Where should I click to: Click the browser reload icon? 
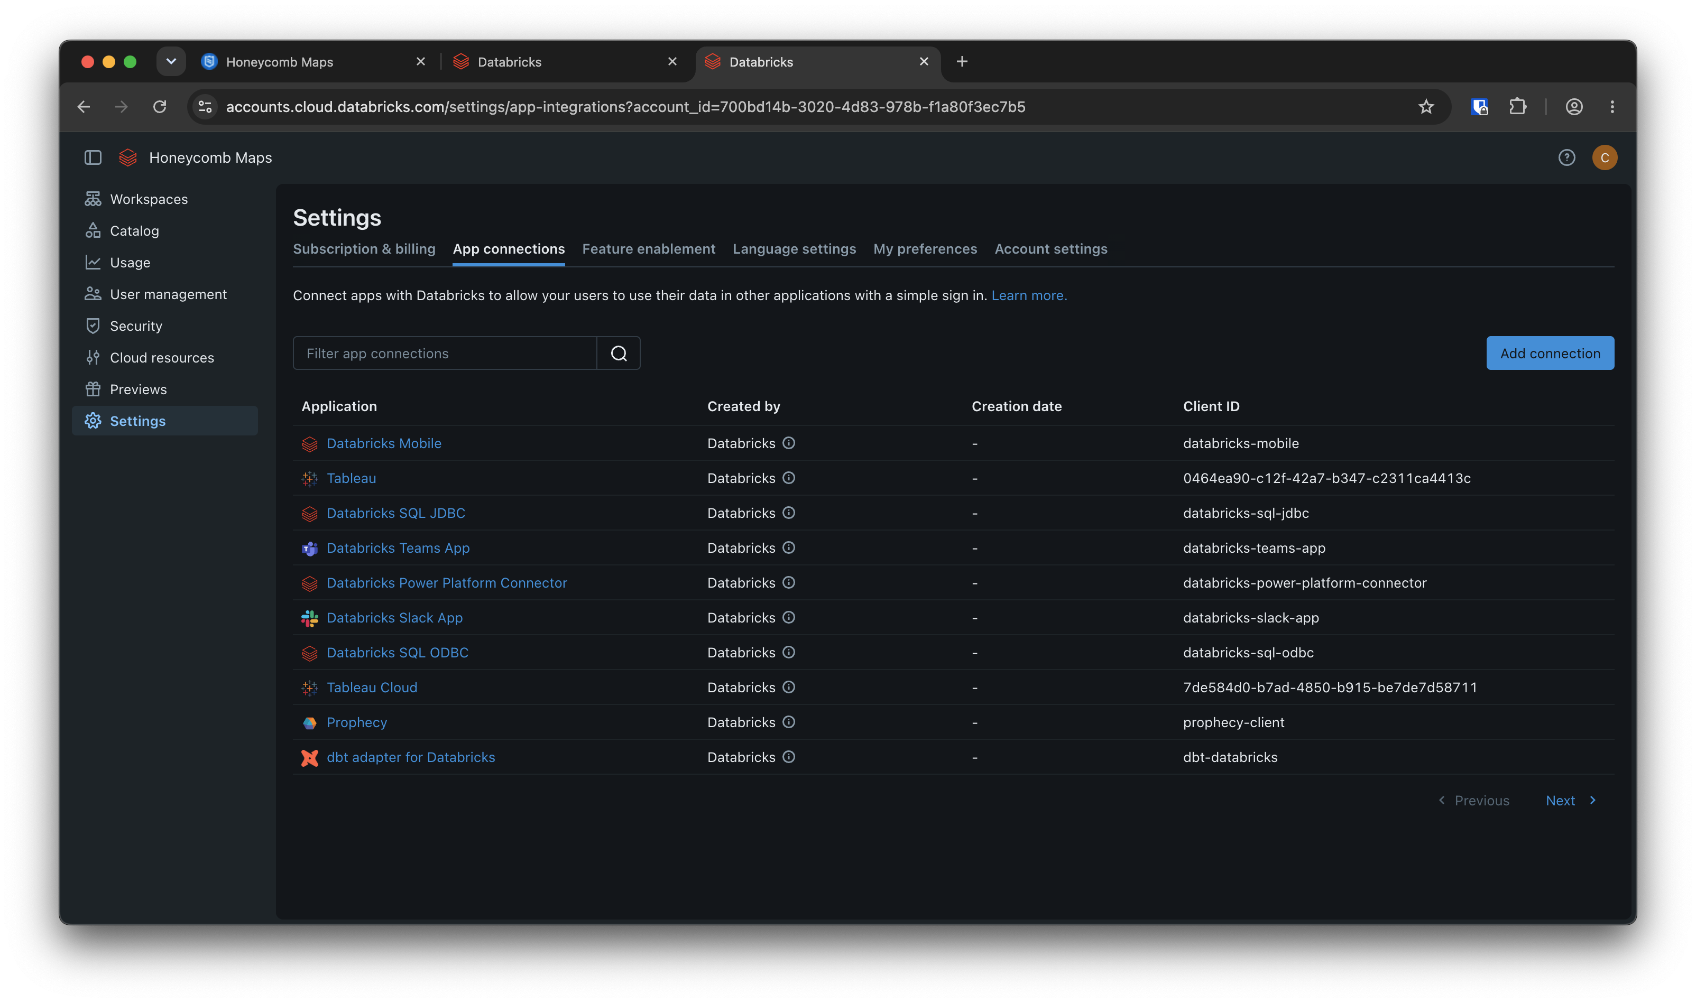160,107
